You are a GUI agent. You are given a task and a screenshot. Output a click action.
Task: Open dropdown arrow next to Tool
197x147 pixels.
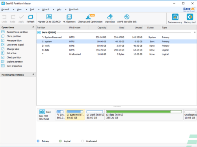click(39, 9)
